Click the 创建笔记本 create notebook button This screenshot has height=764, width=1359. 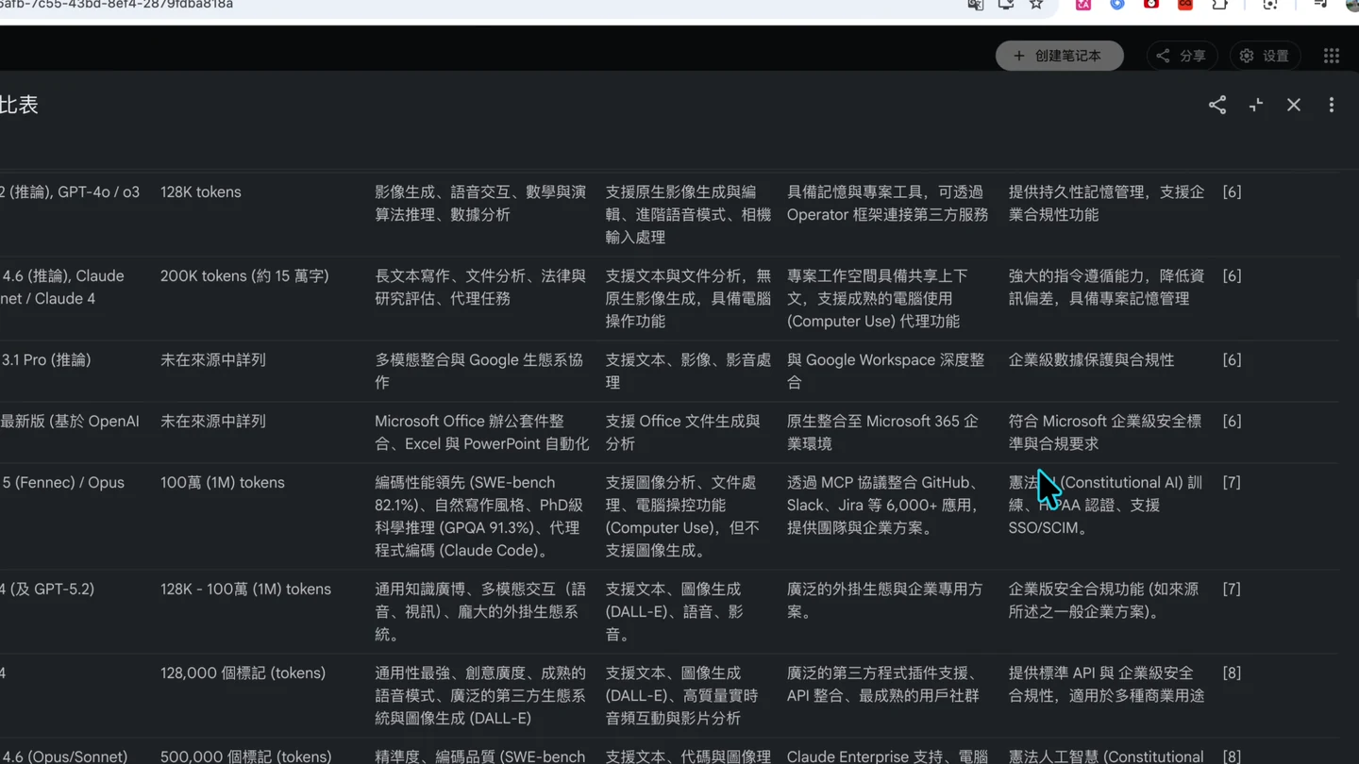point(1059,56)
